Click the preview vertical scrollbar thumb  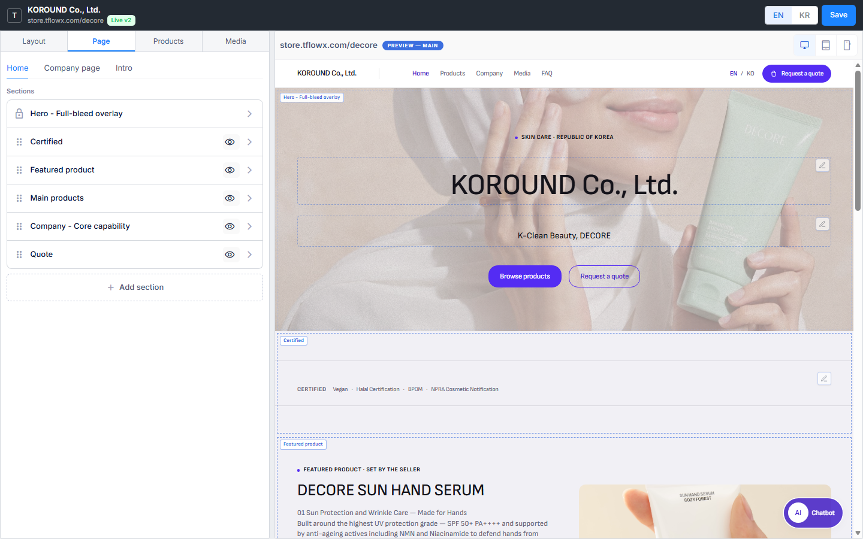tap(858, 141)
